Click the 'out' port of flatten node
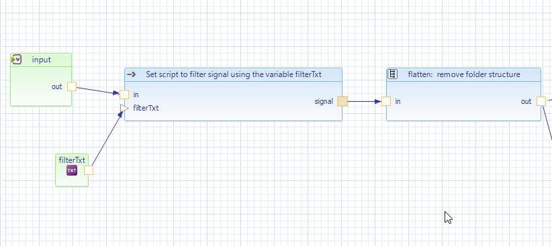552x246 pixels. [x=541, y=101]
